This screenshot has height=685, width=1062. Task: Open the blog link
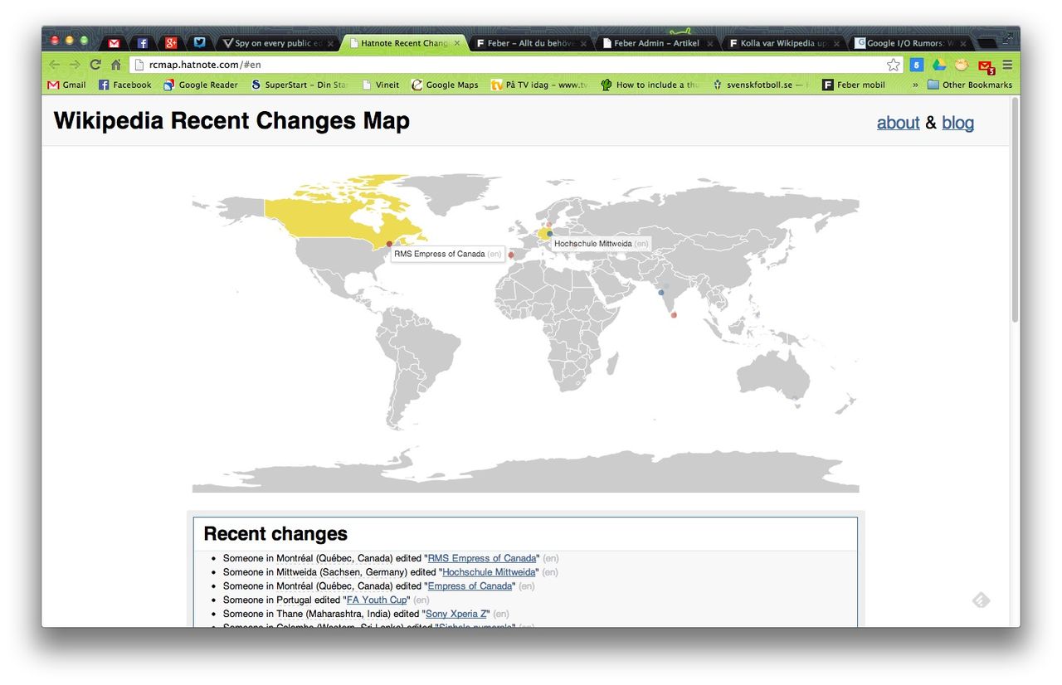click(957, 123)
